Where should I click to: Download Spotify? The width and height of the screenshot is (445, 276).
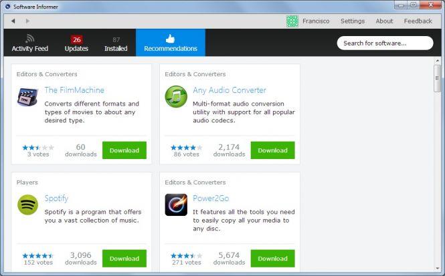(124, 259)
